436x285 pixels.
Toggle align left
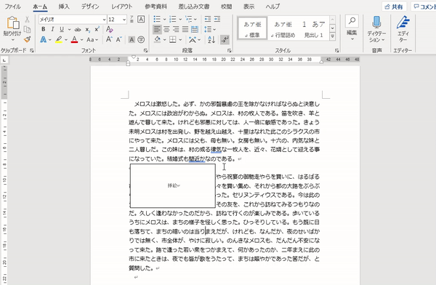coord(157,29)
